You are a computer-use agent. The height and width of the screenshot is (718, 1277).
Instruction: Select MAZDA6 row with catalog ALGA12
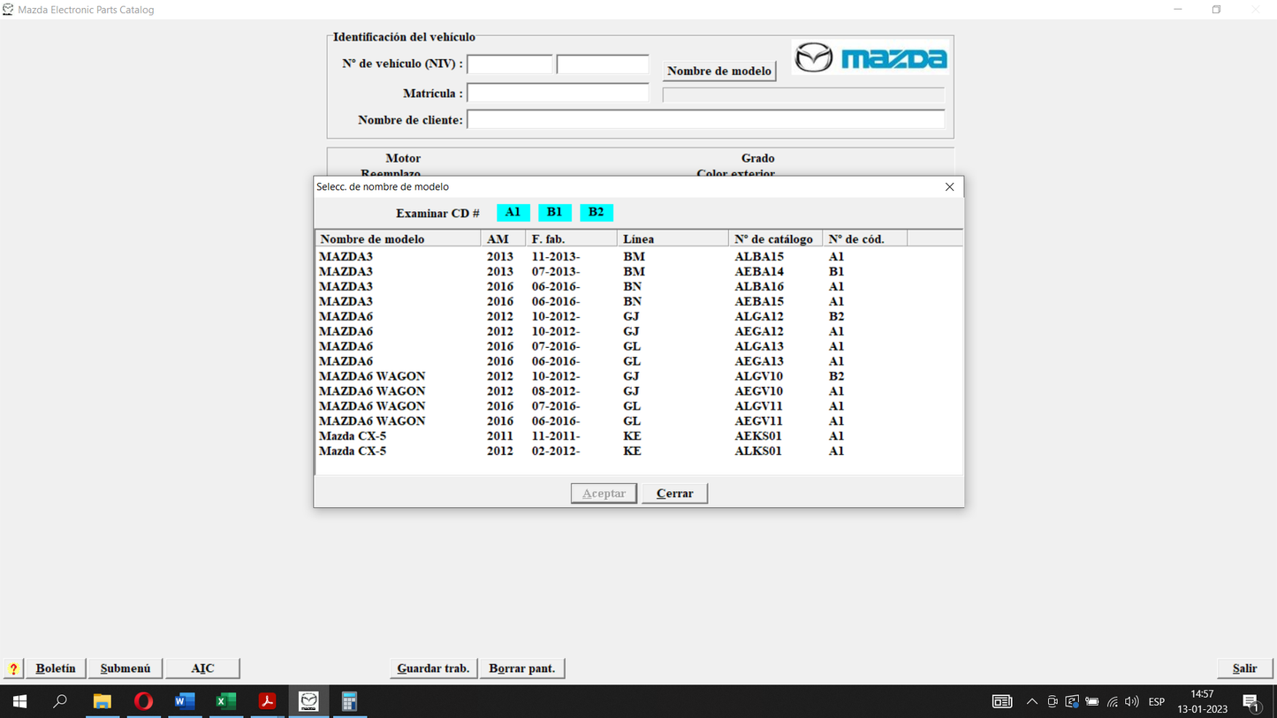click(638, 316)
